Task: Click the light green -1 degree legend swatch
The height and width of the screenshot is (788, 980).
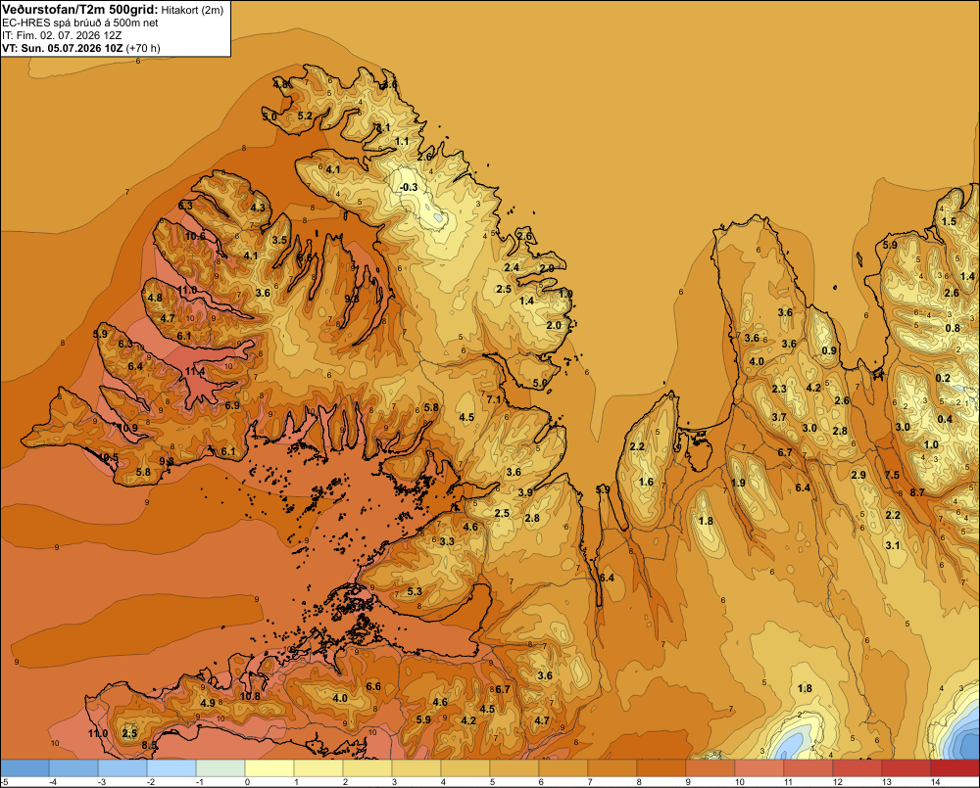Action: click(220, 768)
